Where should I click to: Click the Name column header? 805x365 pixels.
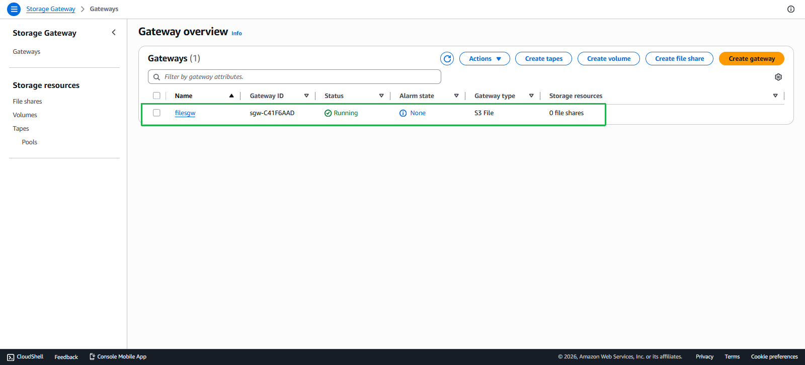click(x=184, y=96)
